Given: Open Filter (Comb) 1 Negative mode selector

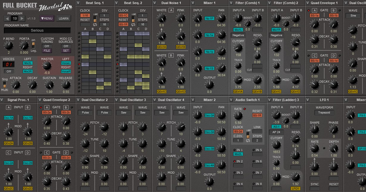Looking at the screenshot, I should pyautogui.click(x=238, y=35).
